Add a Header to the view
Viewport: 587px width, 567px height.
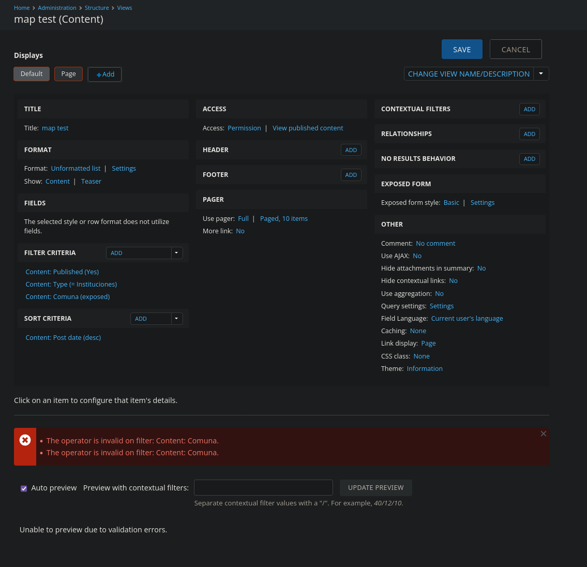(351, 150)
